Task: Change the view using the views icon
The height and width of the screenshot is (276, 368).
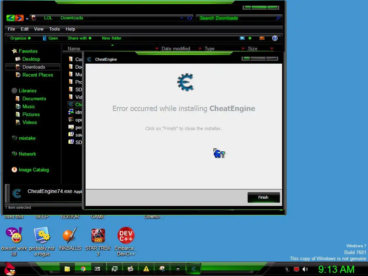Action: click(x=242, y=38)
